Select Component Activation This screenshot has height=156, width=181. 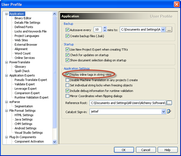(29, 142)
